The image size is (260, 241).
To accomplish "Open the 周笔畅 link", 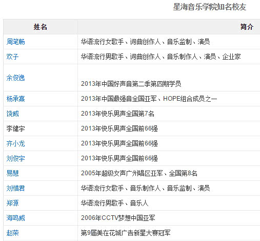I will click(x=15, y=42).
